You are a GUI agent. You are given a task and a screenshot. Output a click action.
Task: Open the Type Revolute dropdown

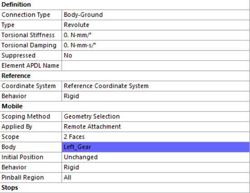tap(156, 25)
